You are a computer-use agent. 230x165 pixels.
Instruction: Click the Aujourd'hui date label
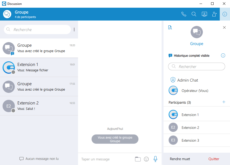(115, 129)
